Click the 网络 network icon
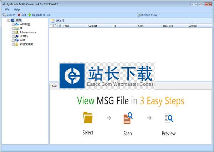214x152 pixels. click(17, 40)
